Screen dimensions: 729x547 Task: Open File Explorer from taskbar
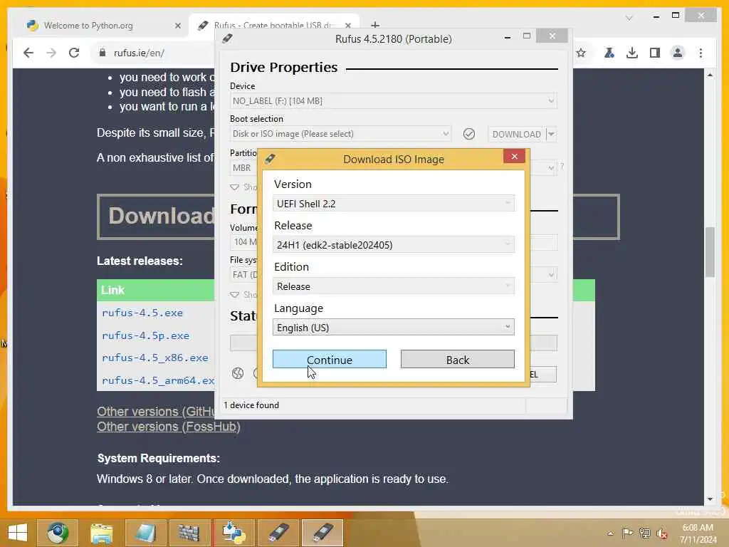click(x=101, y=533)
